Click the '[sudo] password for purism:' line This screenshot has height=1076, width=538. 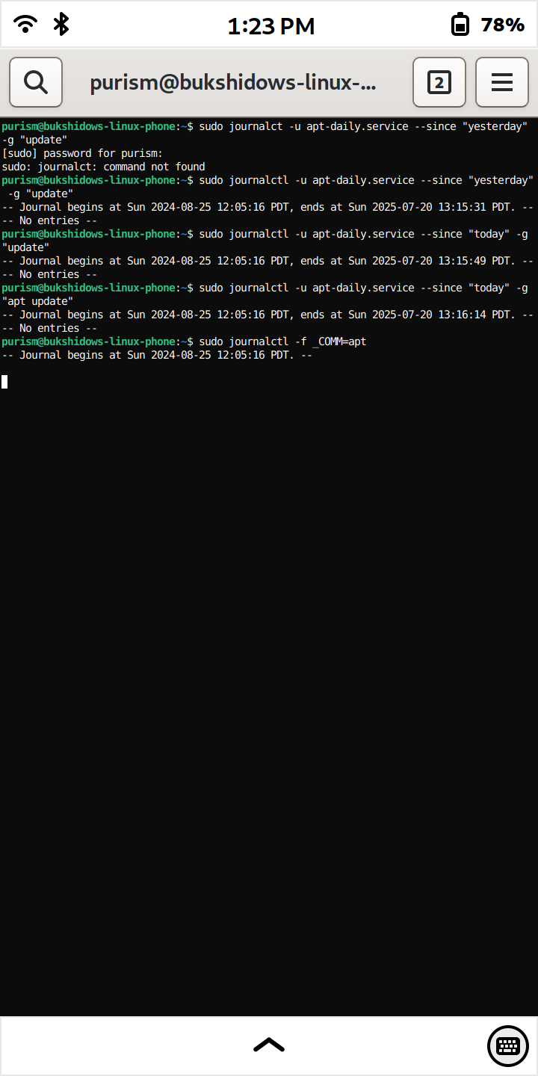coord(82,153)
